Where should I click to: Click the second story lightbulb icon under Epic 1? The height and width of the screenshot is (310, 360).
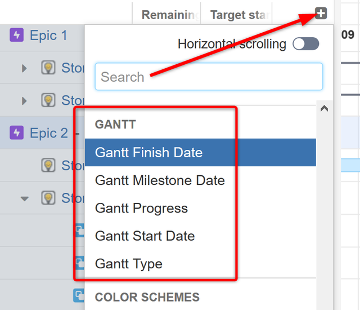click(x=48, y=100)
